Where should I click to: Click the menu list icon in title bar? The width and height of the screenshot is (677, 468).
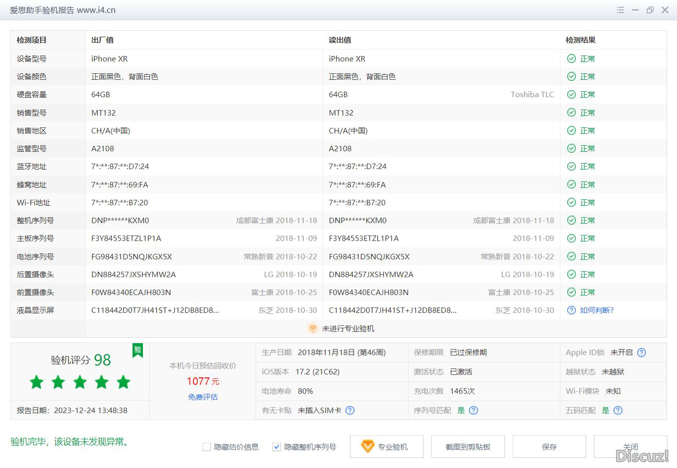coord(620,10)
